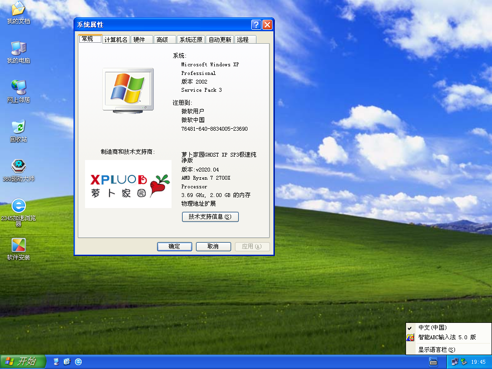Switch to the 计算机名 tab
Screen dimensions: 492x369
[116, 40]
